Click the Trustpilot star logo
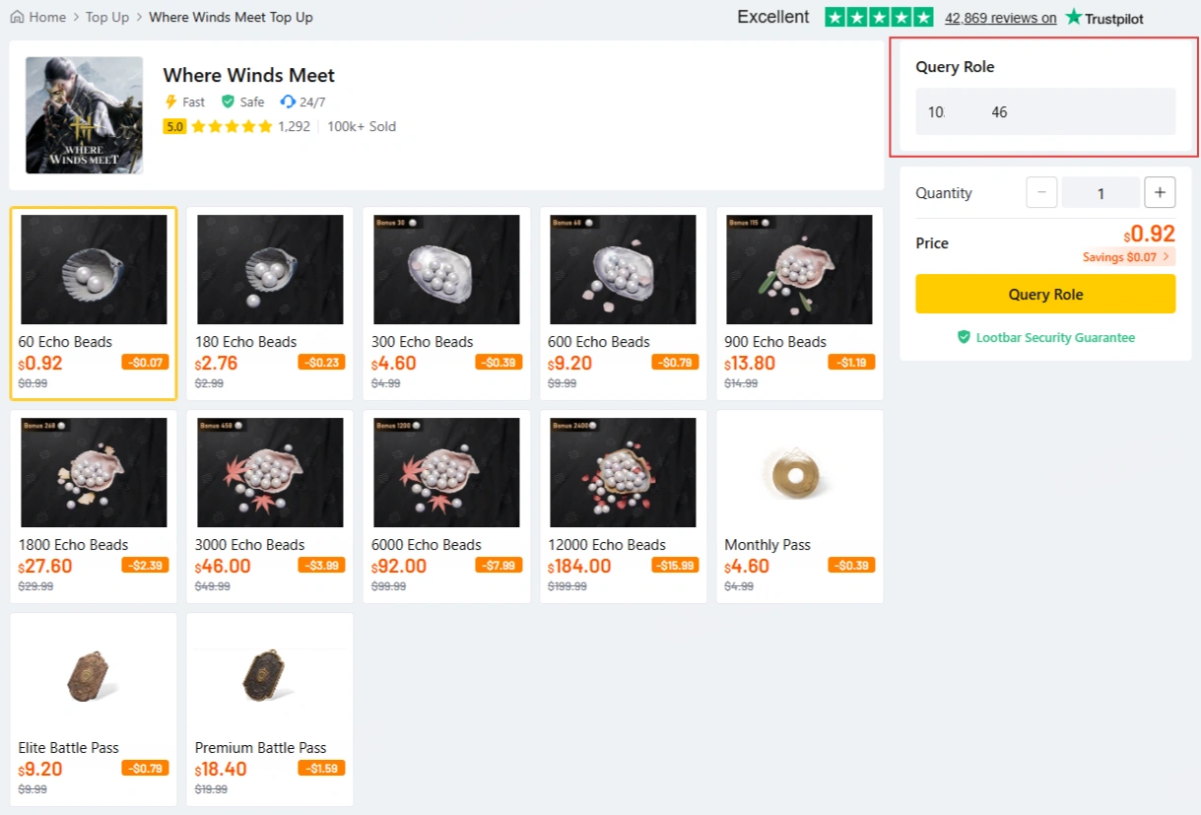1201x815 pixels. (1074, 18)
